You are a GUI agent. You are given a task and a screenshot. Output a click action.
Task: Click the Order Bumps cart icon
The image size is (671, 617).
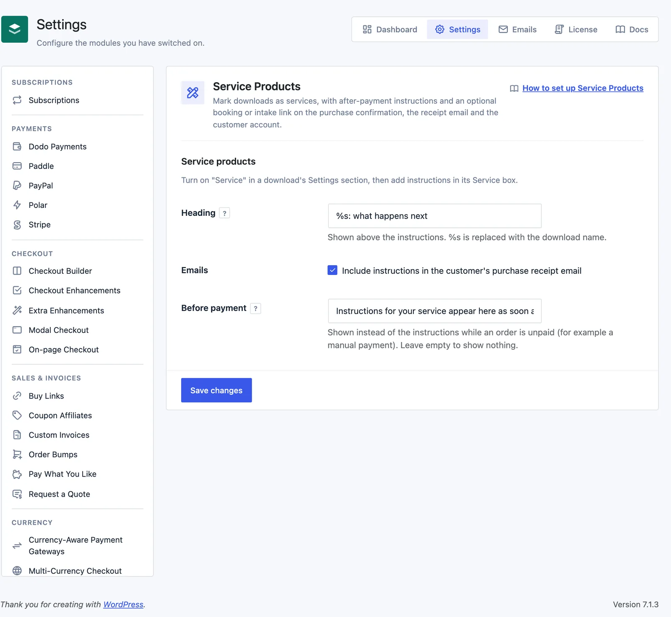[x=17, y=454]
